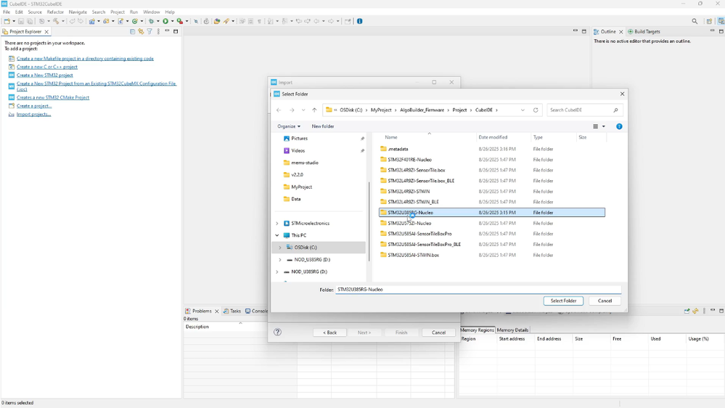Click the refresh icon beside address bar
725x408 pixels.
536,110
